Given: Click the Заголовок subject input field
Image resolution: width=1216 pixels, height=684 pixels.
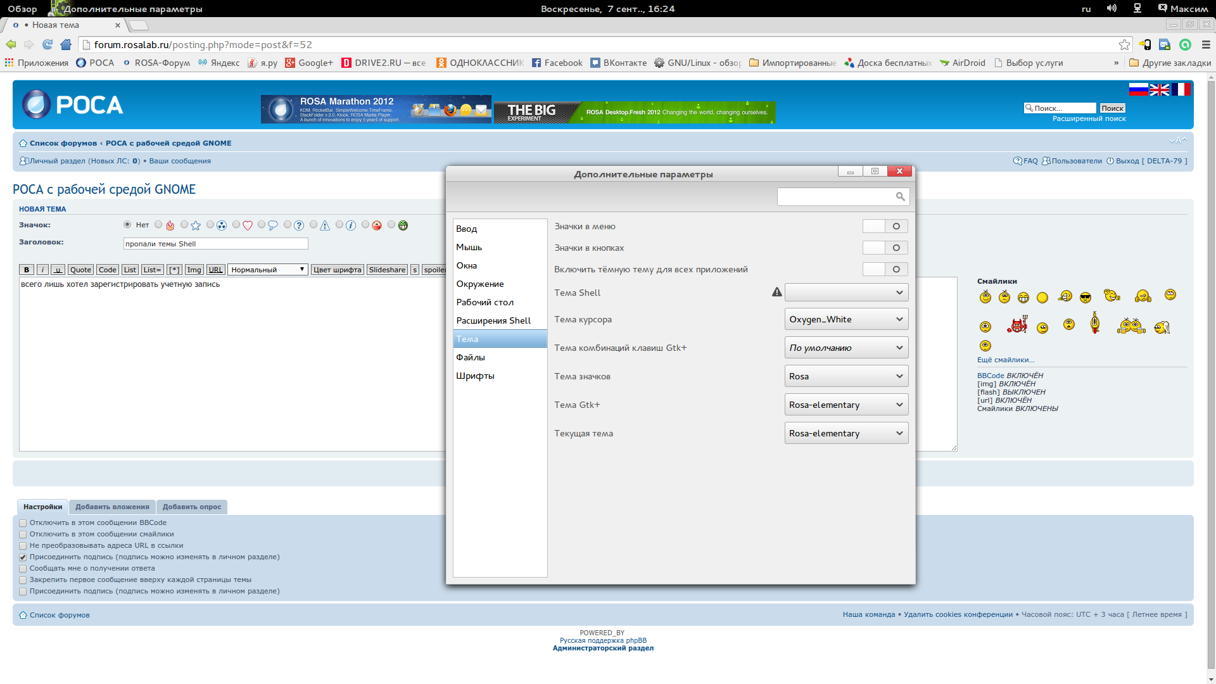Looking at the screenshot, I should click(x=215, y=244).
